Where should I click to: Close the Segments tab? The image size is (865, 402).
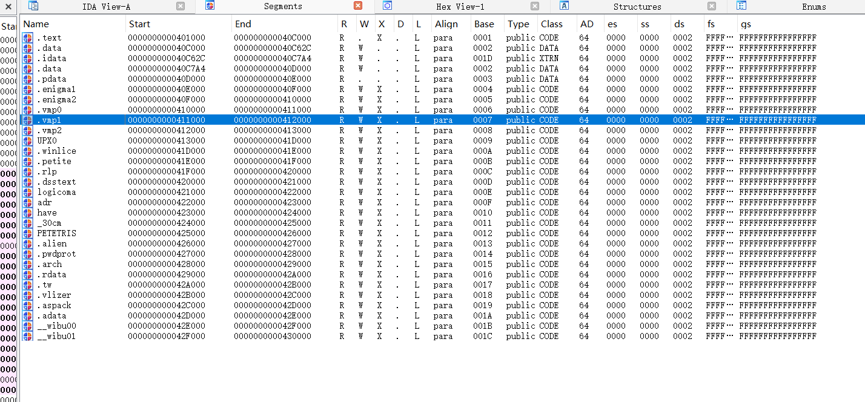pyautogui.click(x=357, y=6)
